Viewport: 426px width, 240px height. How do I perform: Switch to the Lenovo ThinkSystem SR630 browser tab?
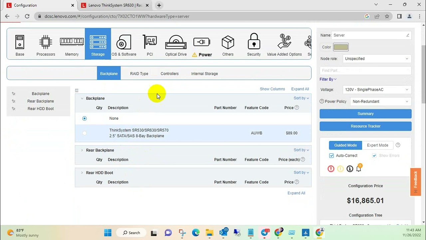coord(115,5)
